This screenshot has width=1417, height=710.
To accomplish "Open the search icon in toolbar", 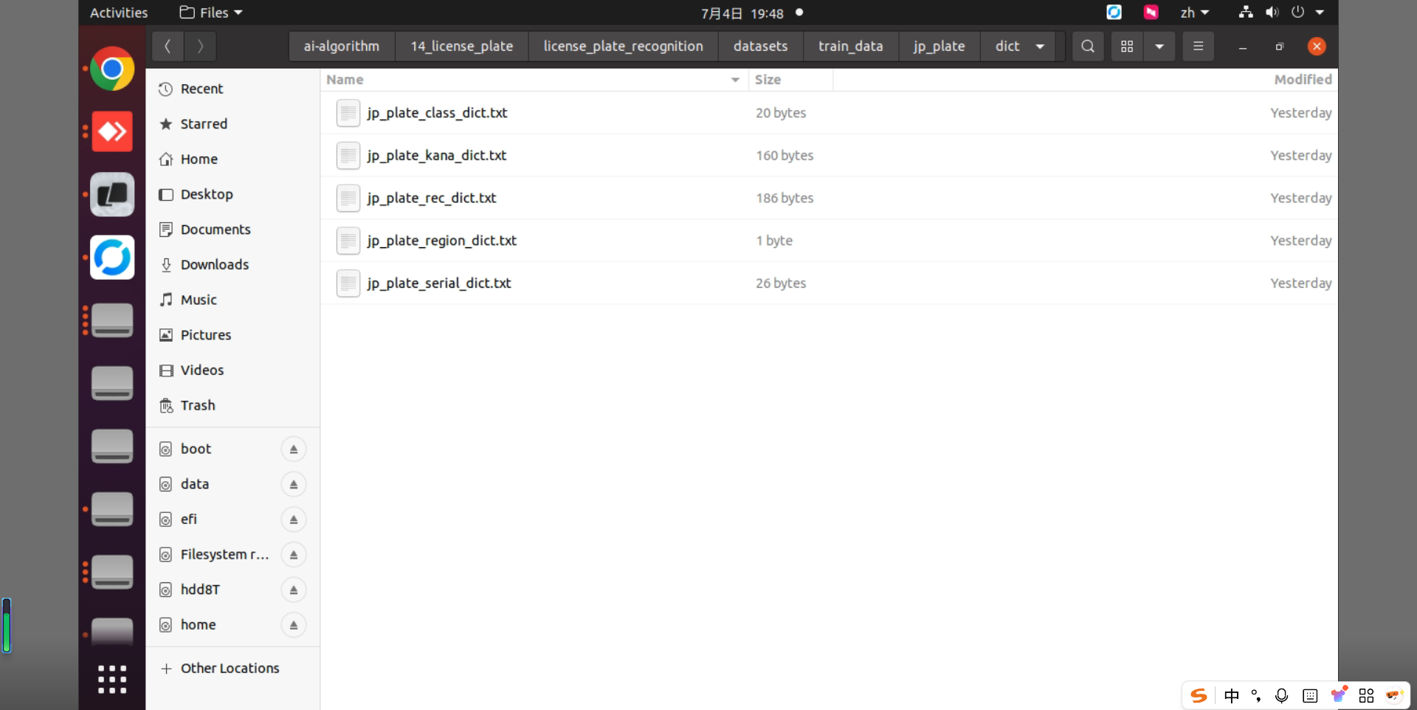I will coord(1087,46).
